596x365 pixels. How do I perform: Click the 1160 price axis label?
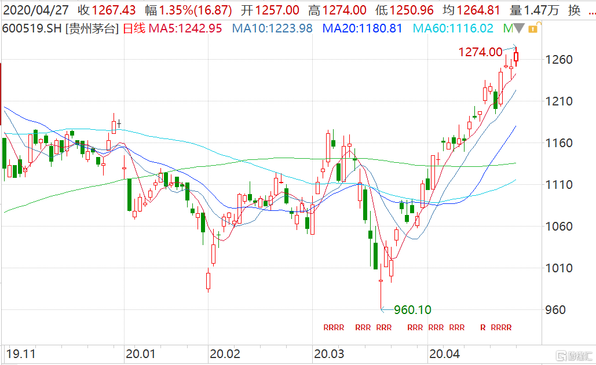559,143
